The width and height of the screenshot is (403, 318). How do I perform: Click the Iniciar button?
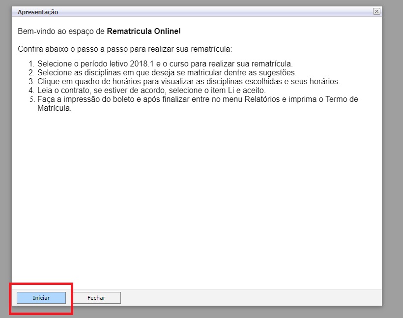41,298
